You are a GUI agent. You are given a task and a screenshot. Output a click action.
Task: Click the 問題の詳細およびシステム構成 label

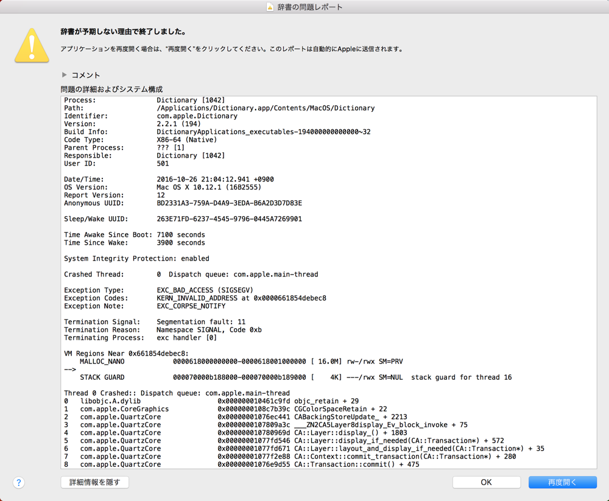tap(111, 89)
